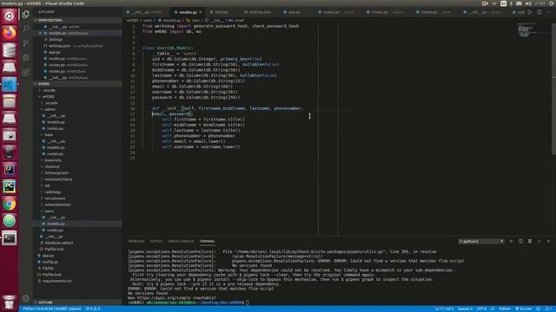
Task: Change language mode Python in status bar
Action: coord(505,309)
